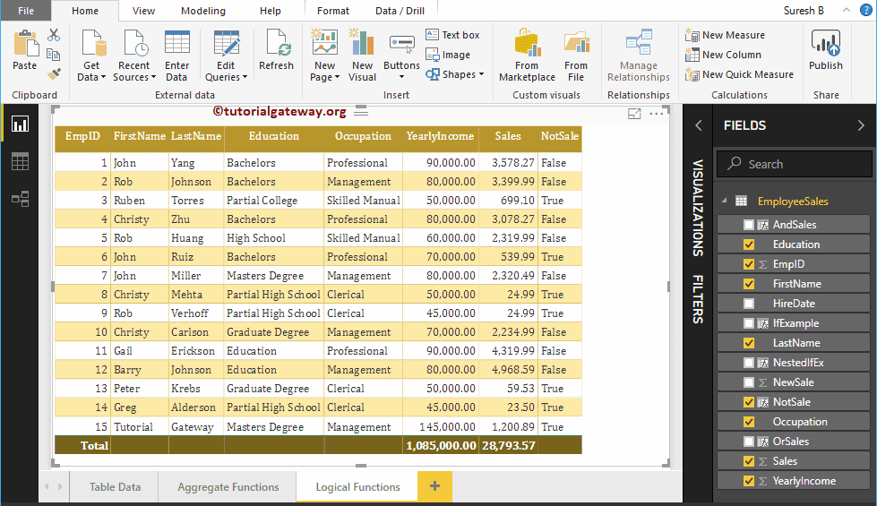Import custom visual From Marketplace

point(527,56)
